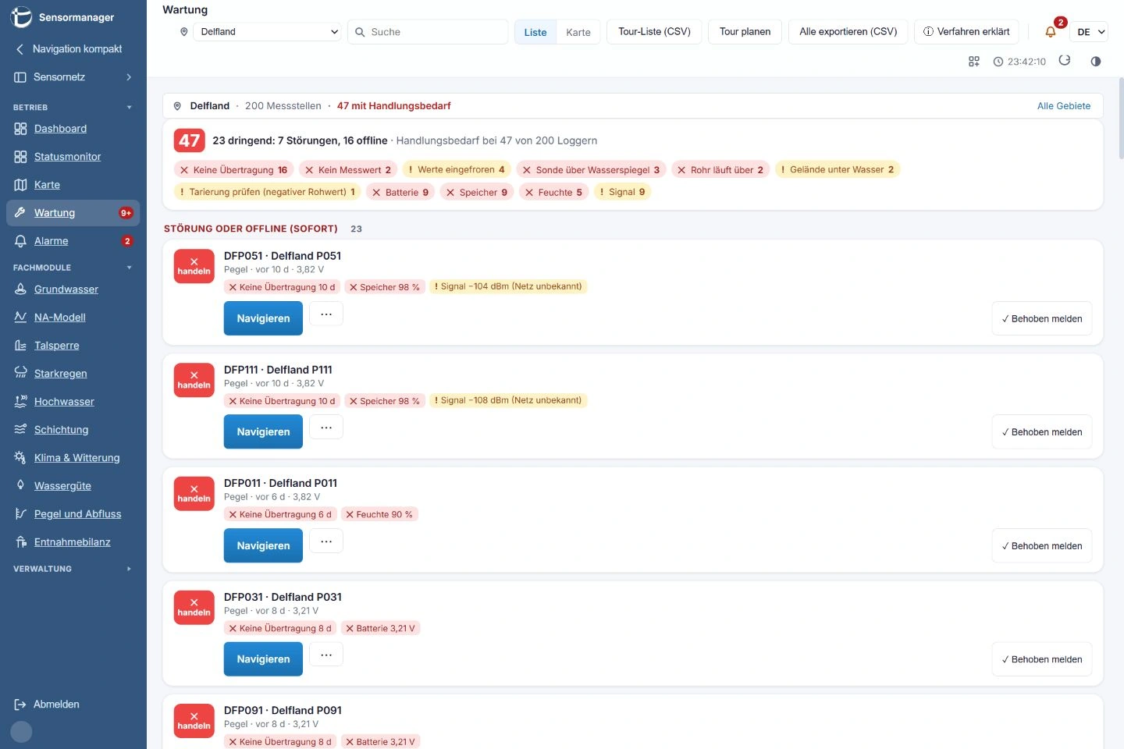Click the Gelände unter Wasser 2 chip
The height and width of the screenshot is (749, 1124).
838,170
